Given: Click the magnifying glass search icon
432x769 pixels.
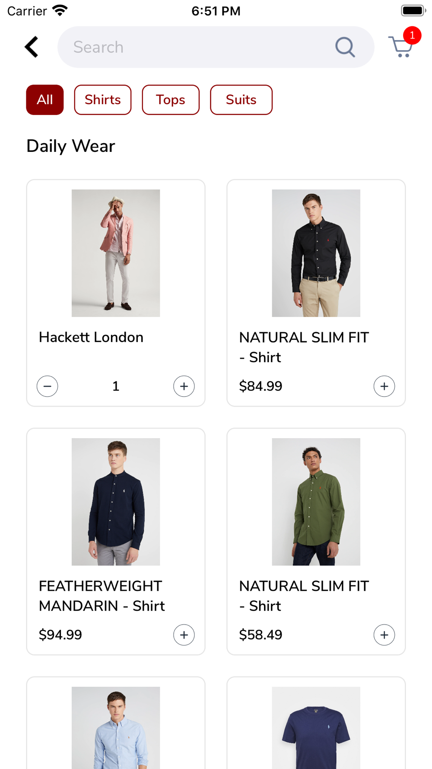Looking at the screenshot, I should pos(345,47).
